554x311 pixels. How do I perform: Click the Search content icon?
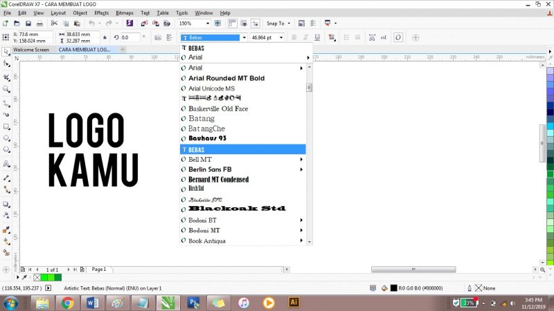click(x=129, y=23)
